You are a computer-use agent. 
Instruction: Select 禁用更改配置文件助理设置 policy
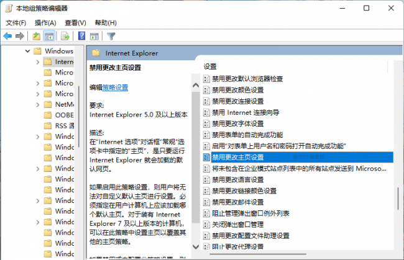click(x=250, y=236)
